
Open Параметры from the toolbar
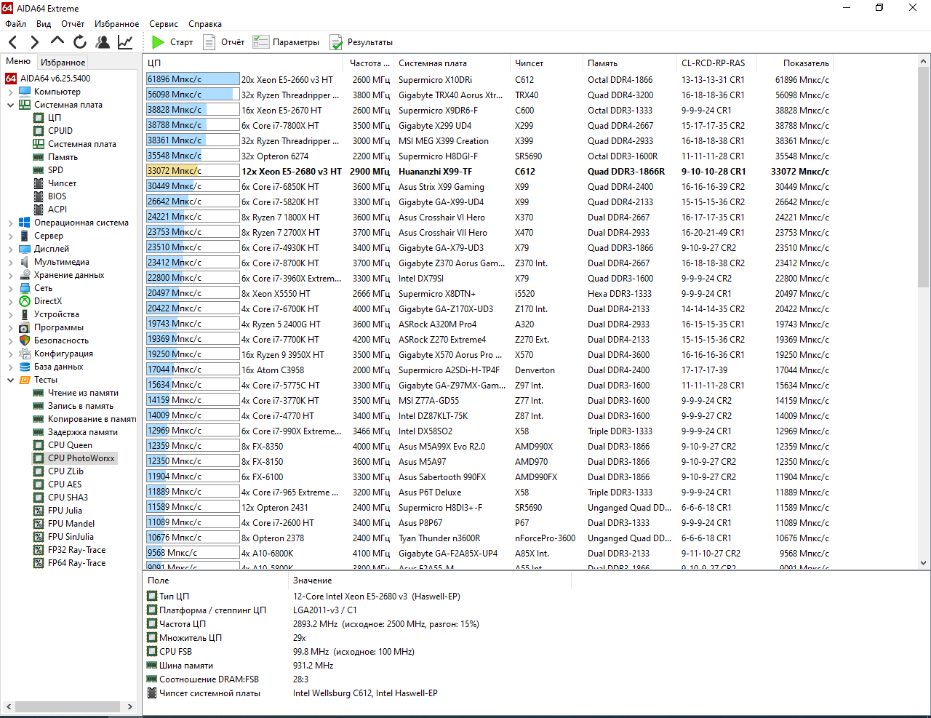click(x=287, y=42)
